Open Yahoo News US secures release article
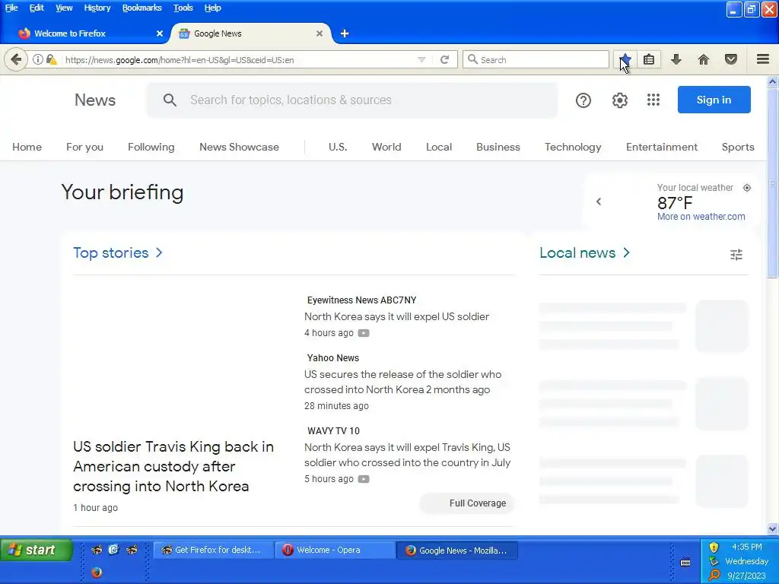 403,382
